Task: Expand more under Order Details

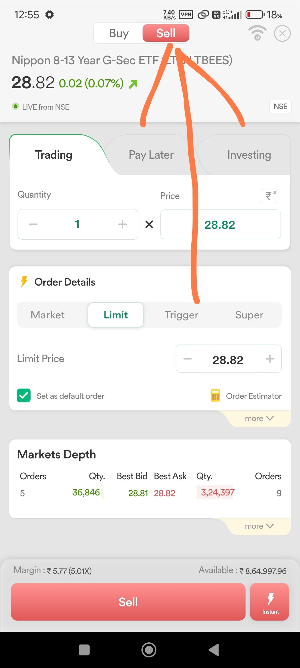Action: click(259, 419)
